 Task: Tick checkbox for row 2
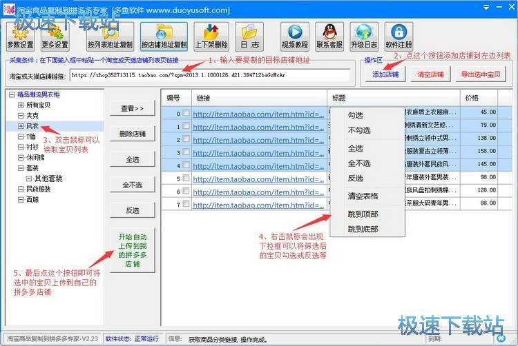coord(186,139)
